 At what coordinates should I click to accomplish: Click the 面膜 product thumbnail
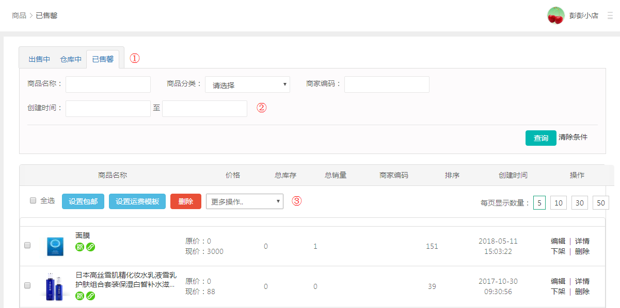[55, 246]
